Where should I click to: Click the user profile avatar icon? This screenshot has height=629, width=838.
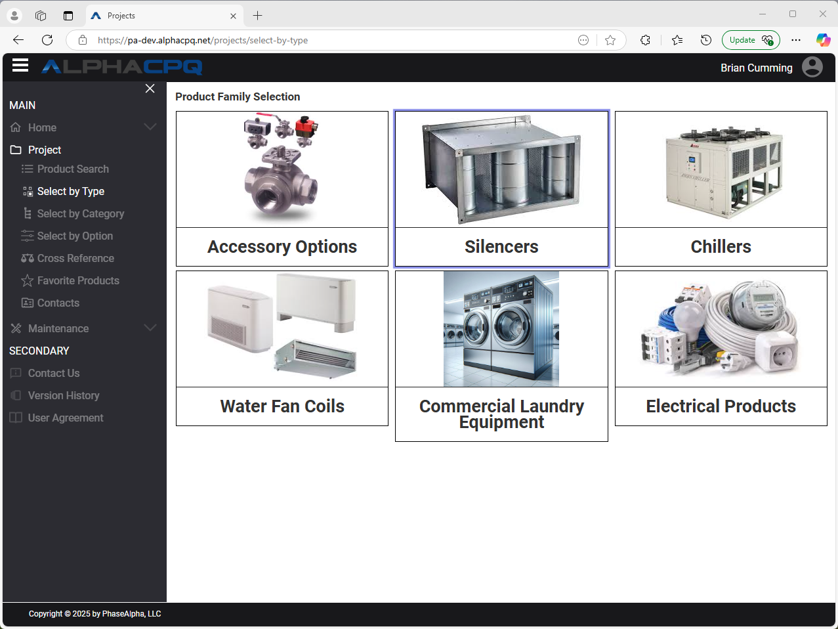pos(812,66)
